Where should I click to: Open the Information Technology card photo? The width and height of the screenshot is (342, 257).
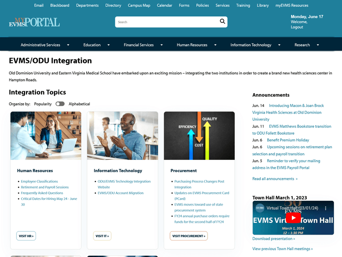coord(123,136)
